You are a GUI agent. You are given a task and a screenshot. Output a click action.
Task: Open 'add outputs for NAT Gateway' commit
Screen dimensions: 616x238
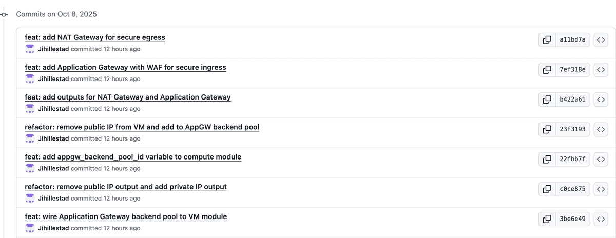(128, 97)
